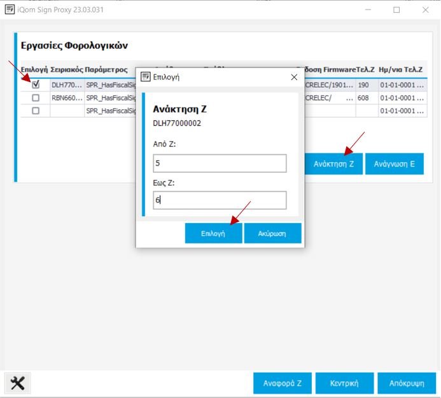Uncheck the DLH770 row checkbox
Image resolution: width=441 pixels, height=398 pixels.
pyautogui.click(x=36, y=84)
